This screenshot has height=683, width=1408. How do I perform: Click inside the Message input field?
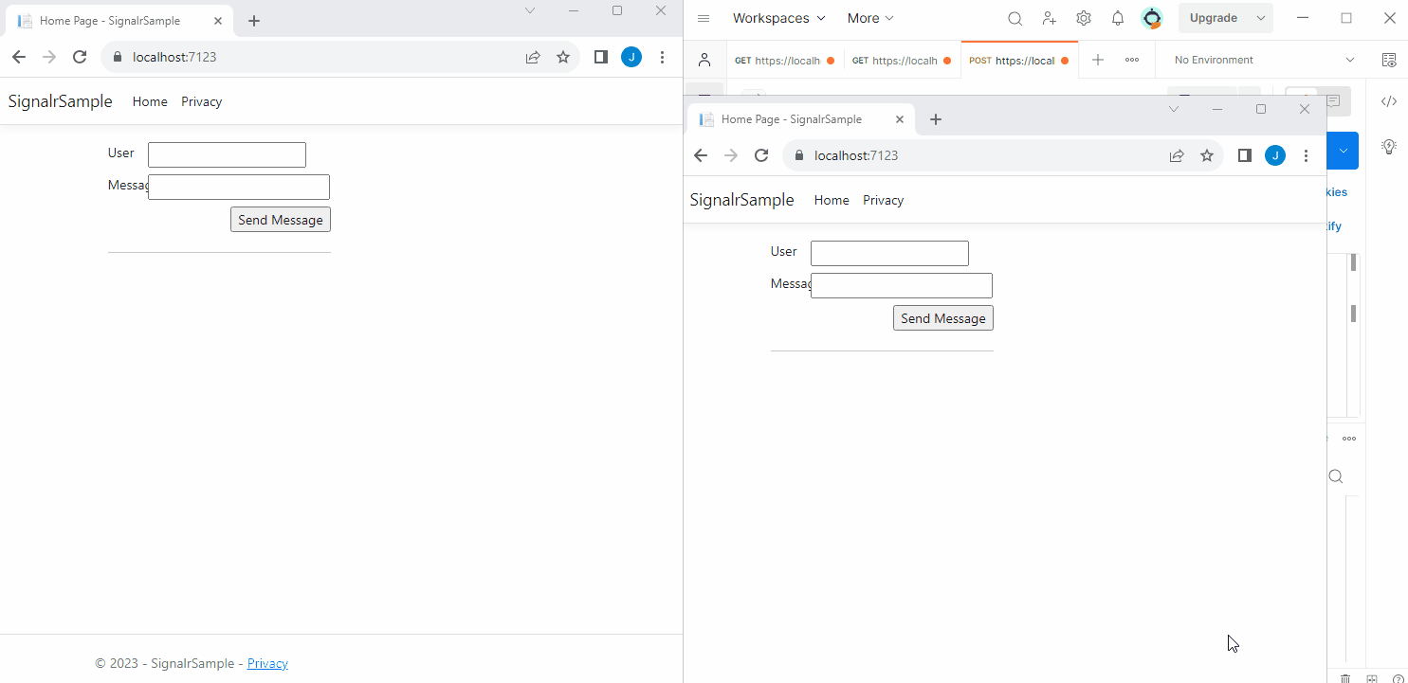(901, 285)
